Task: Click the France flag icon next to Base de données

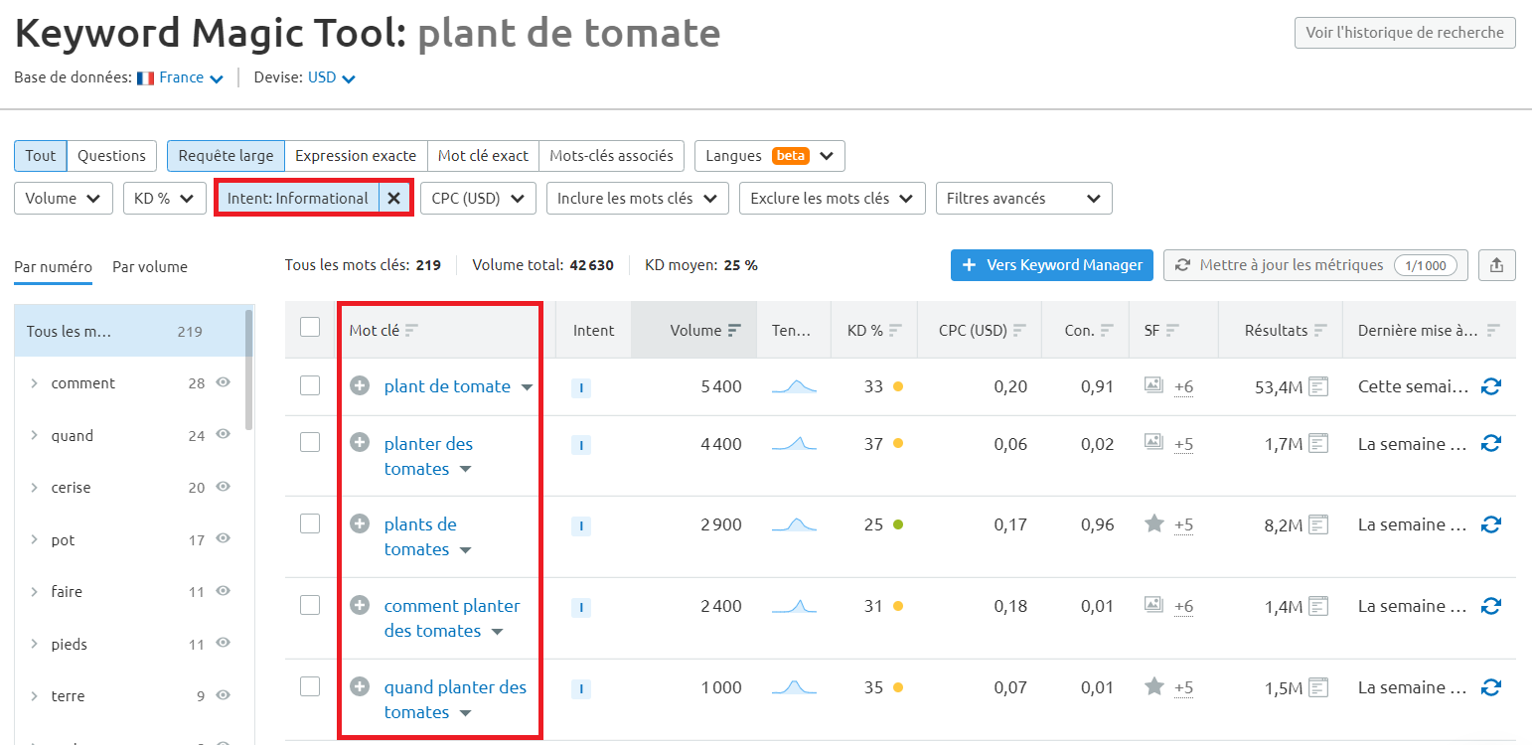Action: (145, 77)
